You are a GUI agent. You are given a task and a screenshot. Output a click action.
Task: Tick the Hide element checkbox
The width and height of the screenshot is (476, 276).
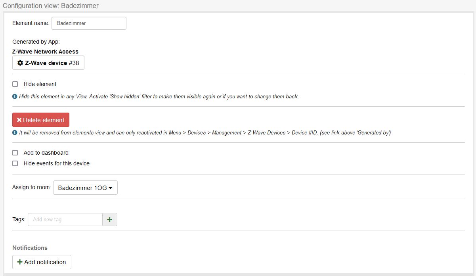[x=15, y=84]
